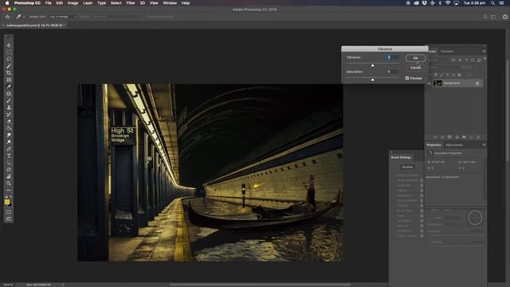
Task: Click OK in Vibrance dialog
Action: [x=415, y=58]
